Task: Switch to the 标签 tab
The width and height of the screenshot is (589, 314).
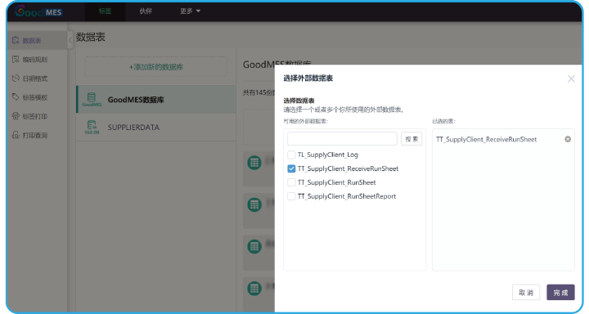Action: click(x=106, y=11)
